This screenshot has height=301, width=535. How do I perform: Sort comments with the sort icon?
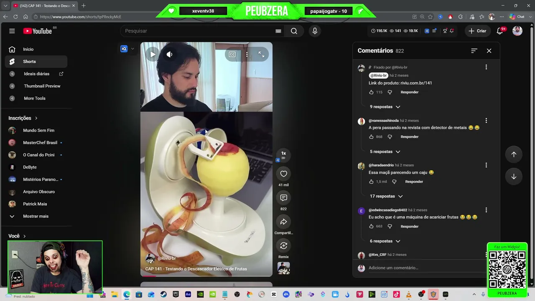pyautogui.click(x=474, y=51)
